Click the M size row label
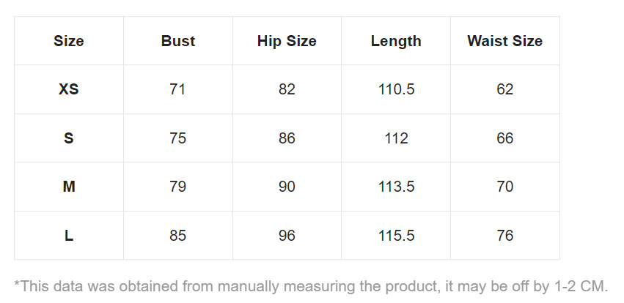The width and height of the screenshot is (624, 303). coord(69,187)
